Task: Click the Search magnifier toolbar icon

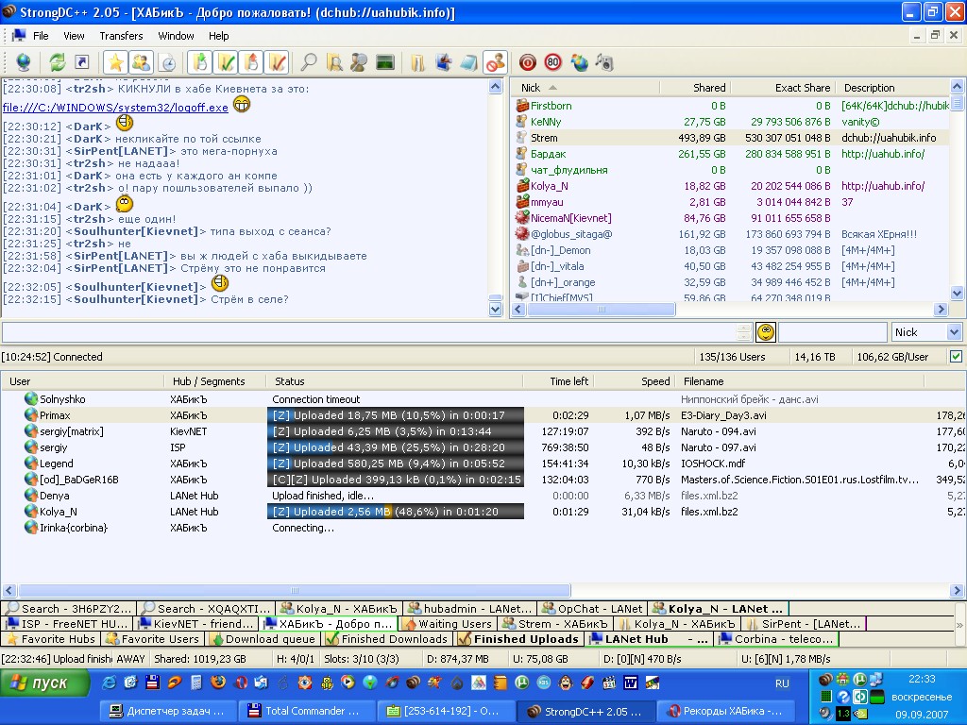Action: tap(309, 62)
